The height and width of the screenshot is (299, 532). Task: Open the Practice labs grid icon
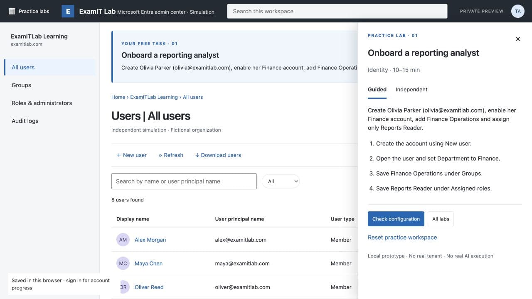(x=12, y=11)
